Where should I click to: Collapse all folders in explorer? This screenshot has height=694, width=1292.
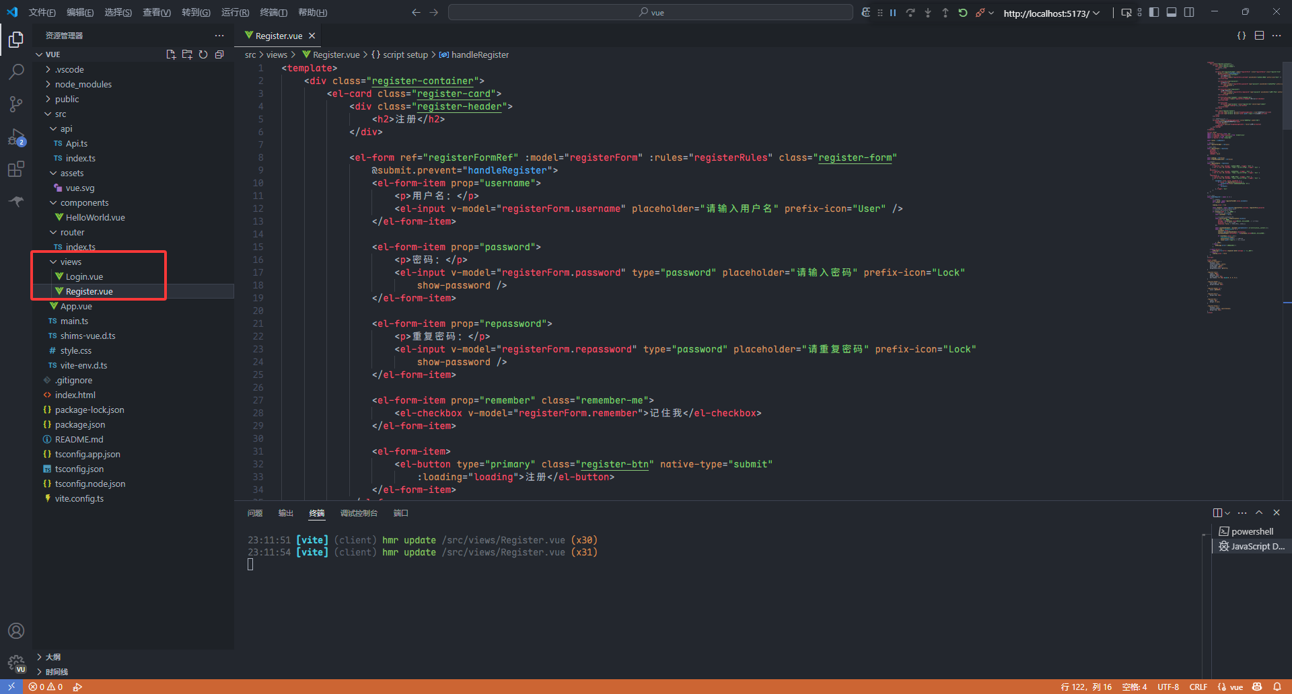coord(219,54)
